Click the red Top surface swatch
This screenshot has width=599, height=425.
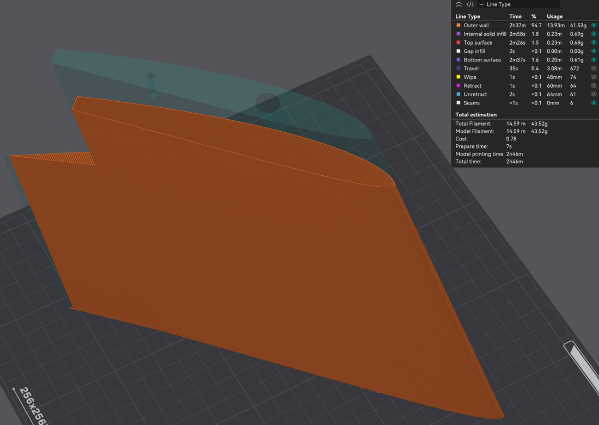459,42
